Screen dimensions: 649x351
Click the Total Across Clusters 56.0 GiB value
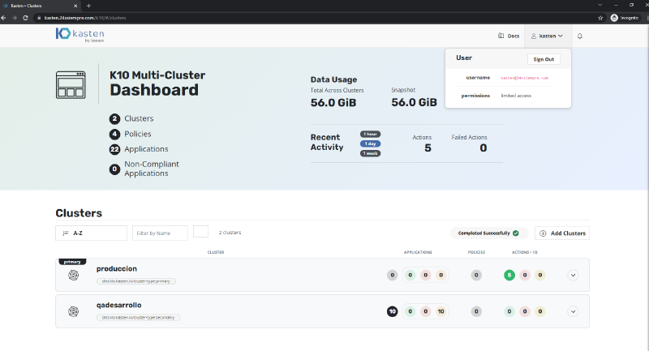tap(333, 102)
